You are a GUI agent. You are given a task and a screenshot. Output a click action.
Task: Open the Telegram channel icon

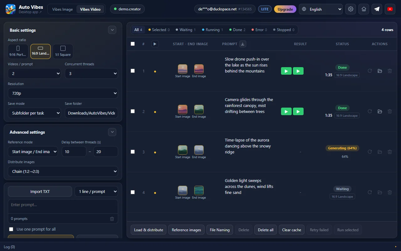[377, 9]
